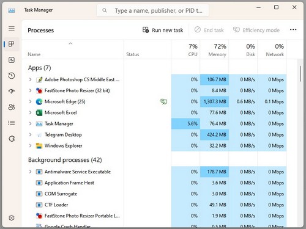Viewport: 306px width, 229px height.
Task: Click the Antimalware Service Executable icon
Action: [39, 172]
